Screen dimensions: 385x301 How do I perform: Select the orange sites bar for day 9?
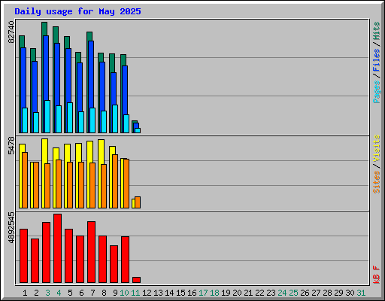pos(115,181)
